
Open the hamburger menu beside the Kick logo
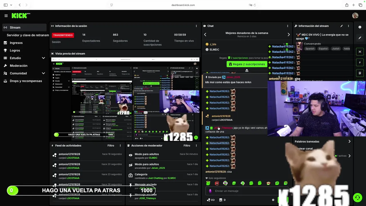pyautogui.click(x=6, y=16)
